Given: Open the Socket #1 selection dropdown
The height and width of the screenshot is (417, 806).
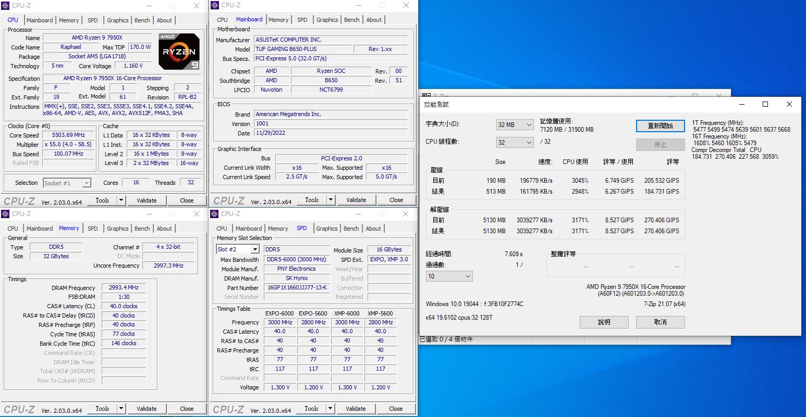Looking at the screenshot, I should pyautogui.click(x=86, y=183).
